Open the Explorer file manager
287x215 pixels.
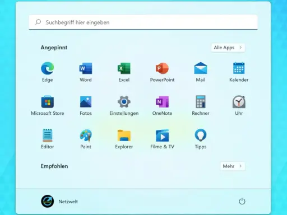pyautogui.click(x=124, y=139)
